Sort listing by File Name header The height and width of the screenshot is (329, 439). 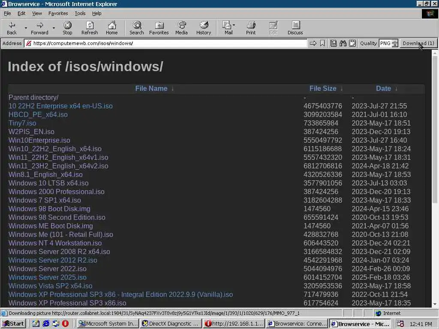(x=151, y=88)
